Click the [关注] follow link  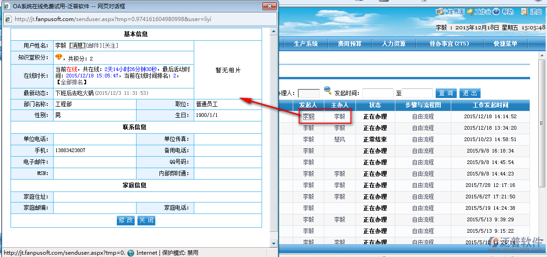110,45
